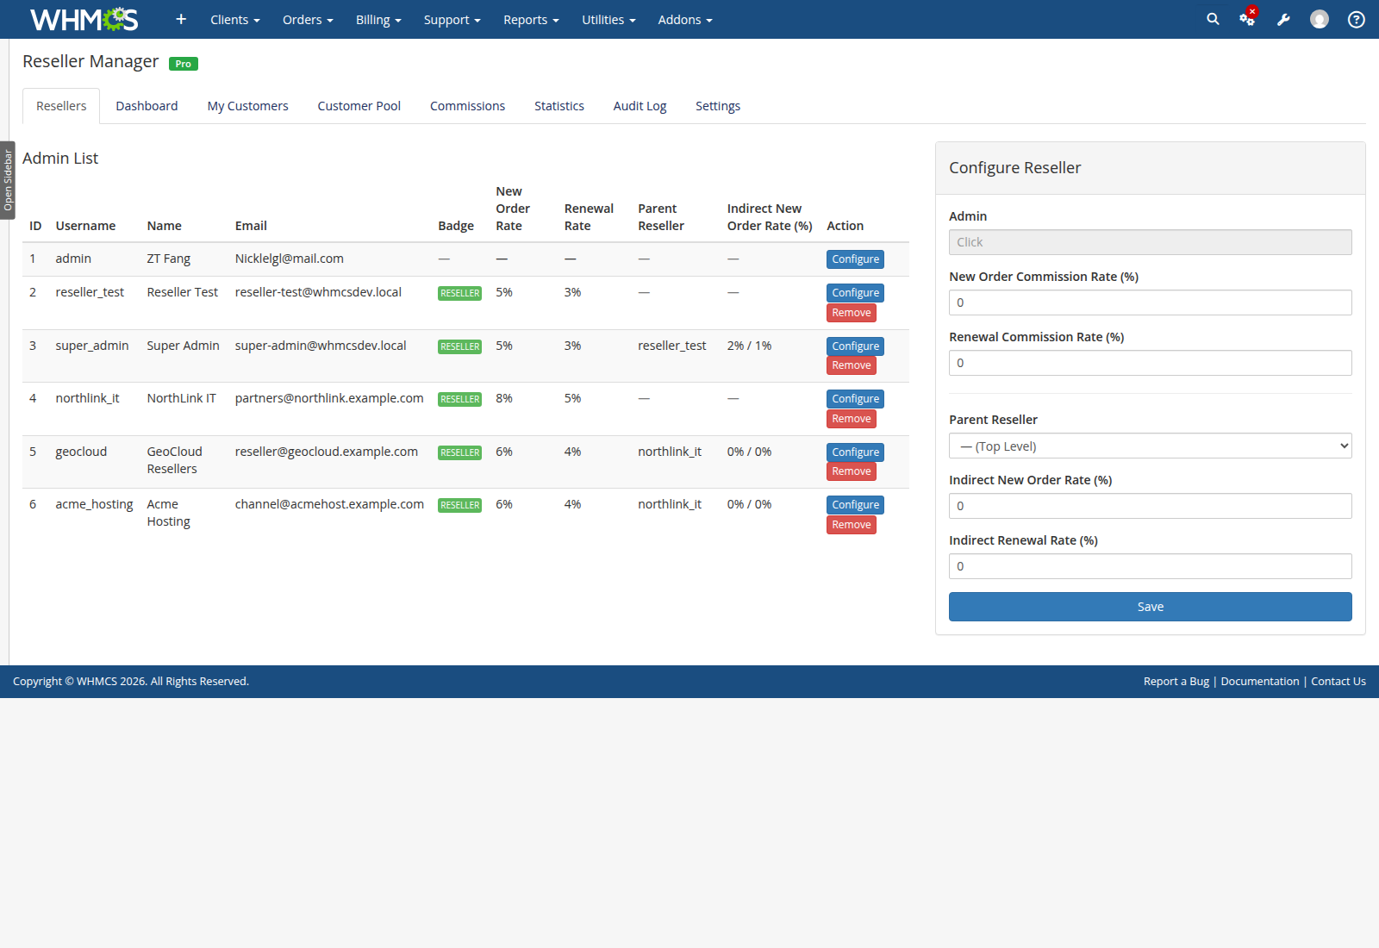
Task: Remove reseller_test reseller
Action: pos(852,313)
